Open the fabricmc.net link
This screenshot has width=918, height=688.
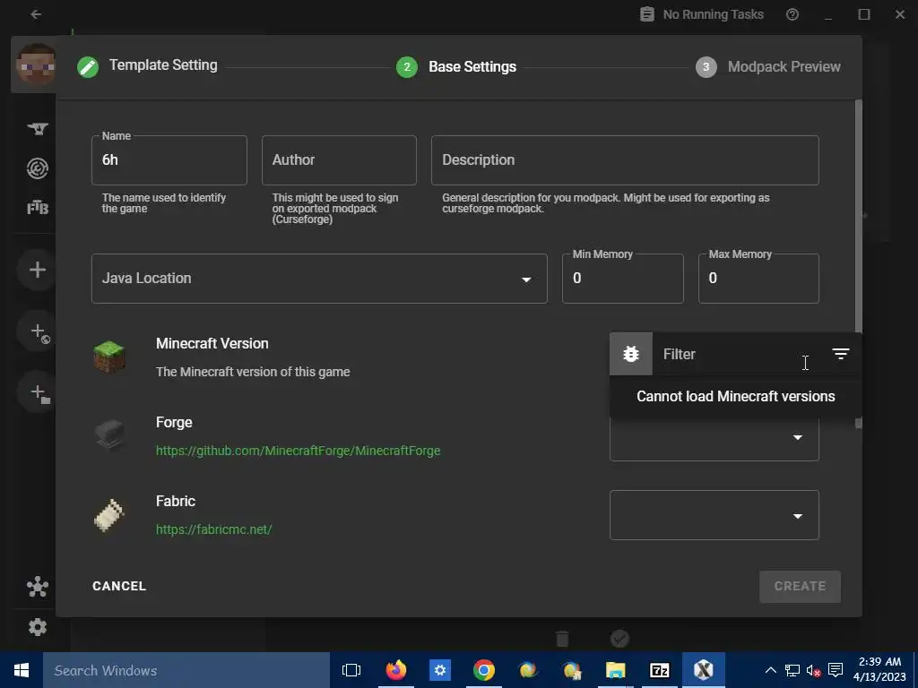pos(213,529)
